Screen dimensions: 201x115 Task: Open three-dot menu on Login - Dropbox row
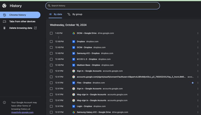[198, 106]
